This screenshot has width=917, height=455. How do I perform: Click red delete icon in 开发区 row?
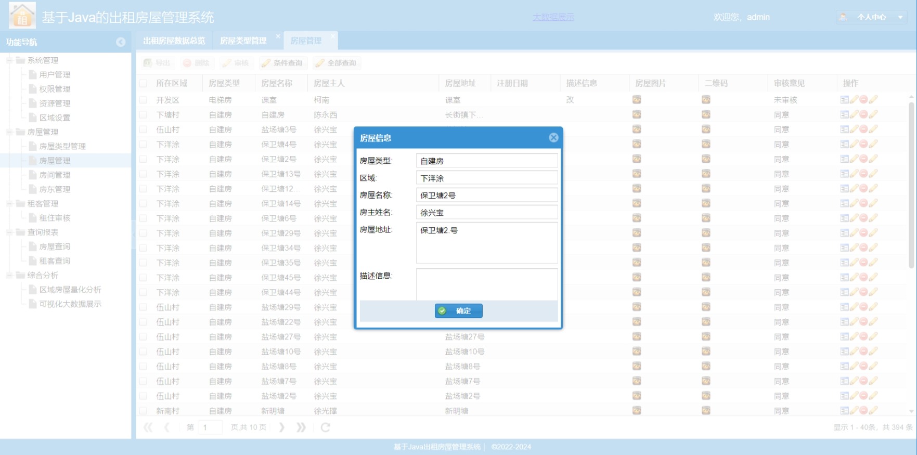[x=863, y=100]
